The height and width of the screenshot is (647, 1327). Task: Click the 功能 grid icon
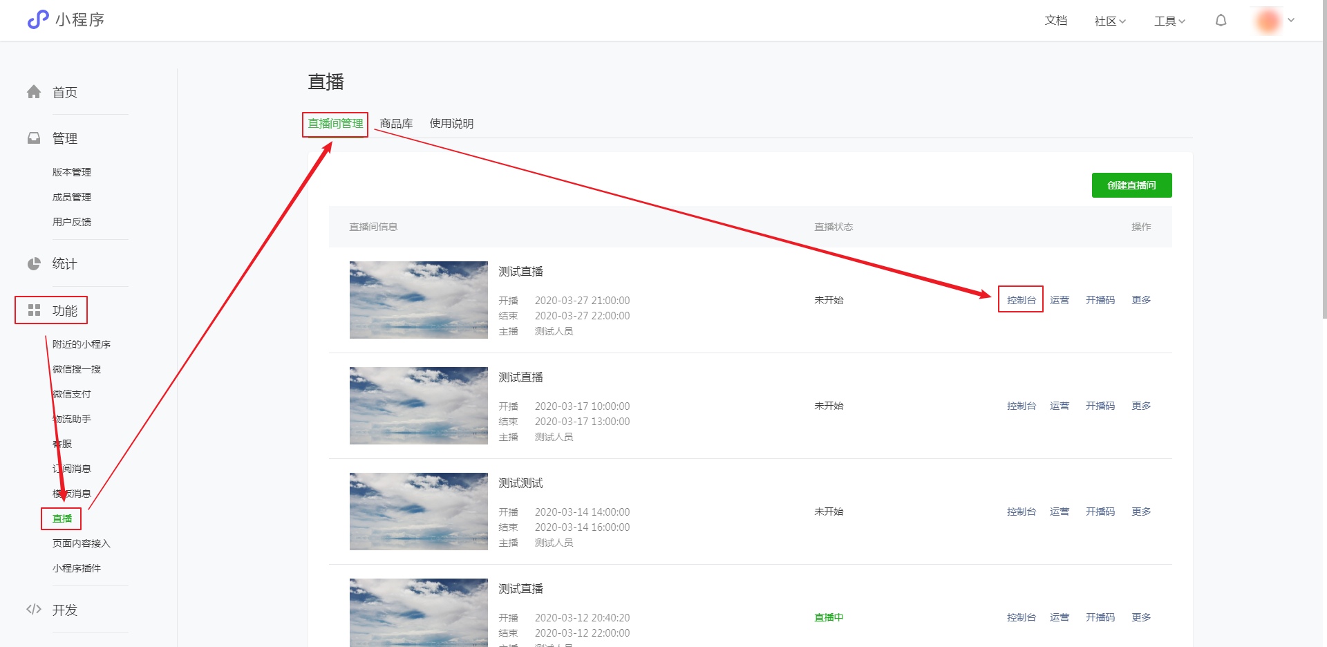coord(34,310)
